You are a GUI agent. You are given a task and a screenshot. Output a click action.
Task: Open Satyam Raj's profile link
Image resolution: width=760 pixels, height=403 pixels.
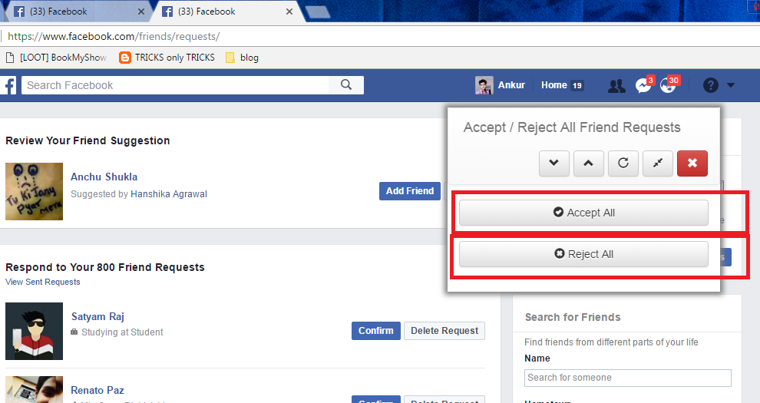[98, 316]
